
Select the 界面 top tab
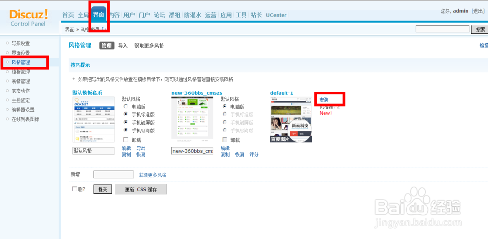coord(99,15)
